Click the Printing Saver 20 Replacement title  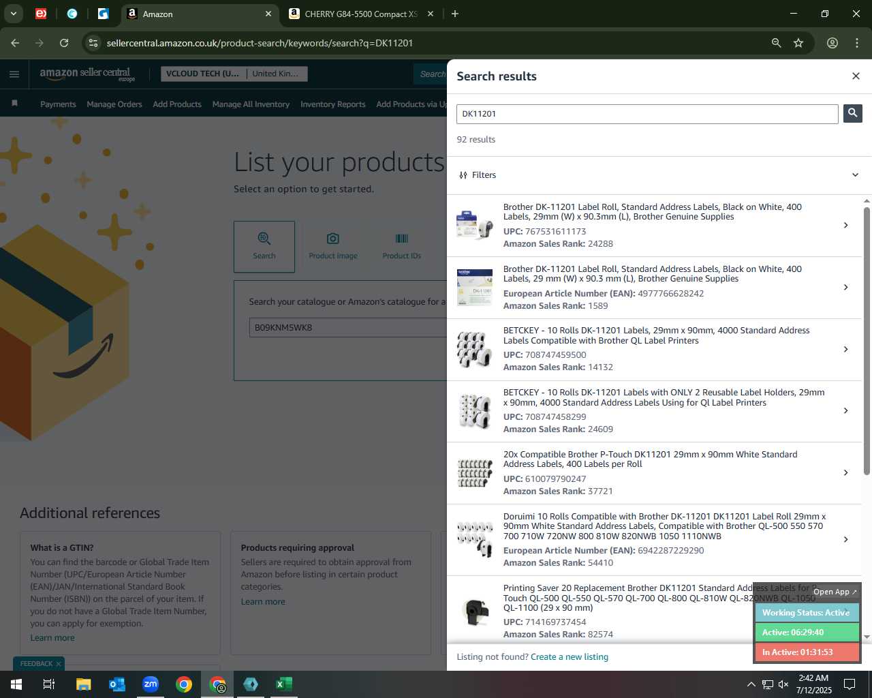[x=659, y=598]
